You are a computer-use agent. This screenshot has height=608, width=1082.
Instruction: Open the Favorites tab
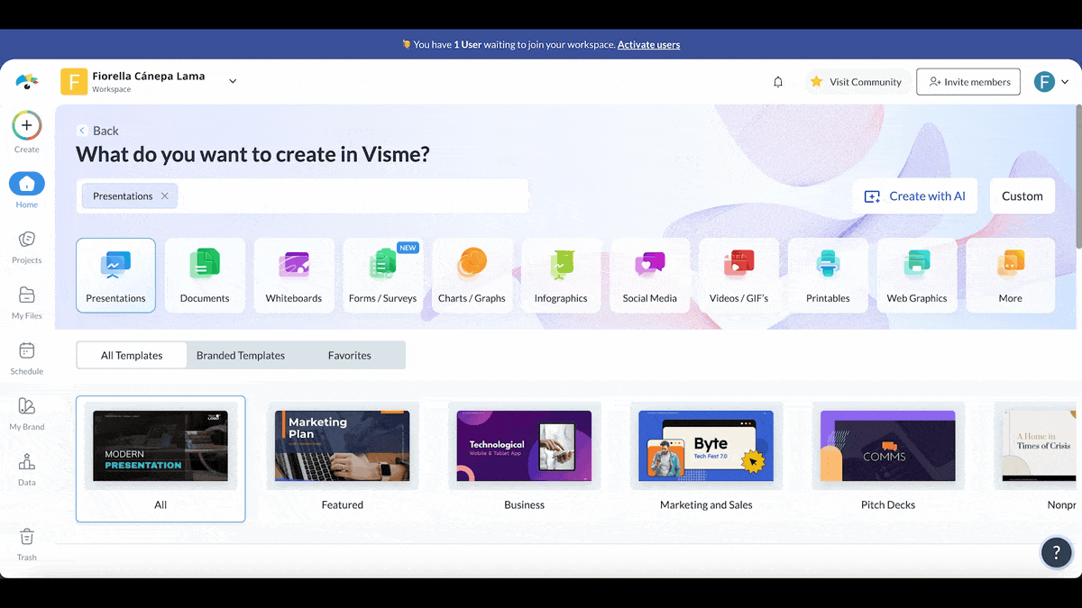[350, 355]
